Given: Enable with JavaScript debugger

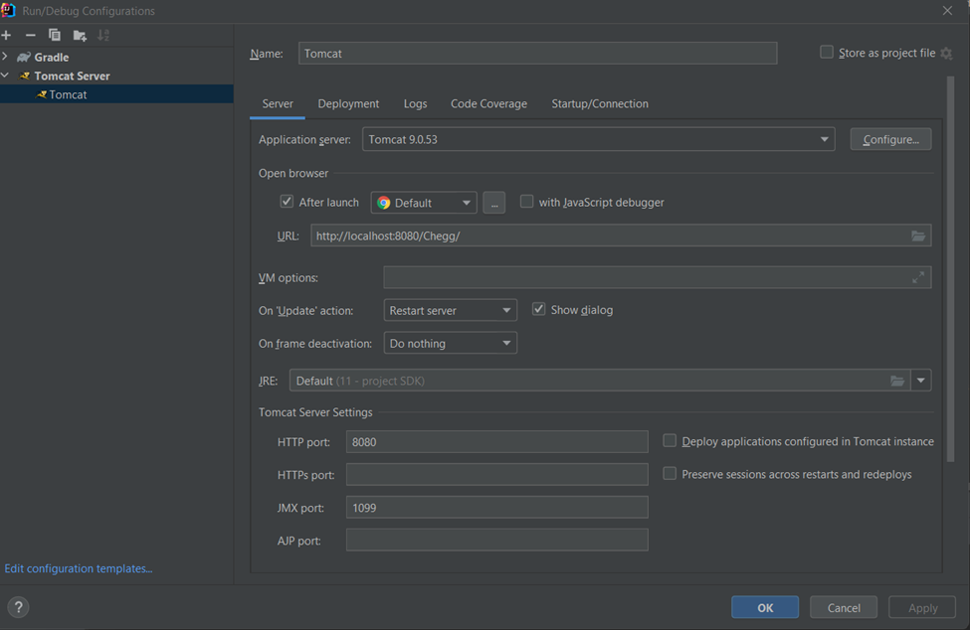Looking at the screenshot, I should pos(526,202).
